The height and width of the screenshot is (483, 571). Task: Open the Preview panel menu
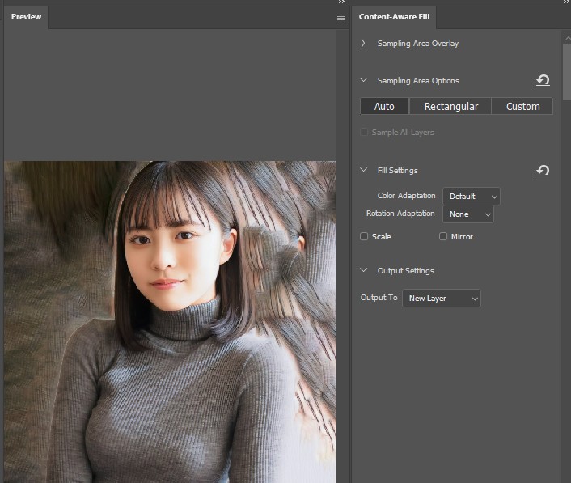pos(341,18)
